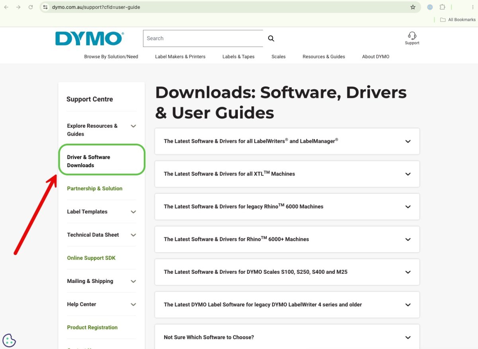Click the DYMO logo
478x349 pixels.
[90, 39]
